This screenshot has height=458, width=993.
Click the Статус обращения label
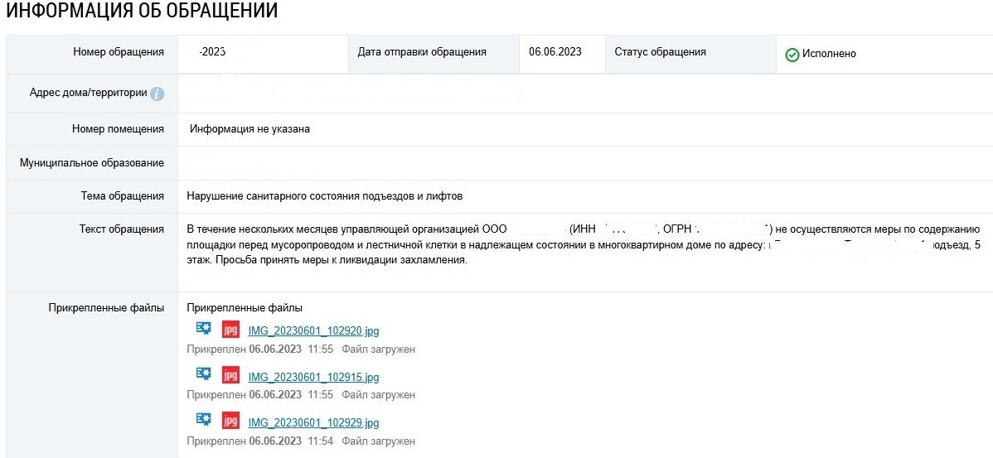coord(660,52)
